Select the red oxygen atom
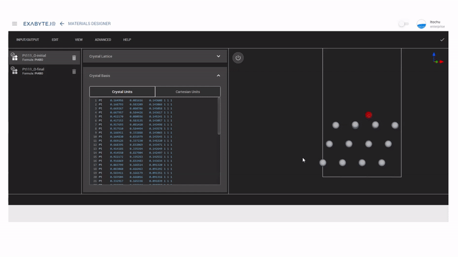 [x=369, y=115]
